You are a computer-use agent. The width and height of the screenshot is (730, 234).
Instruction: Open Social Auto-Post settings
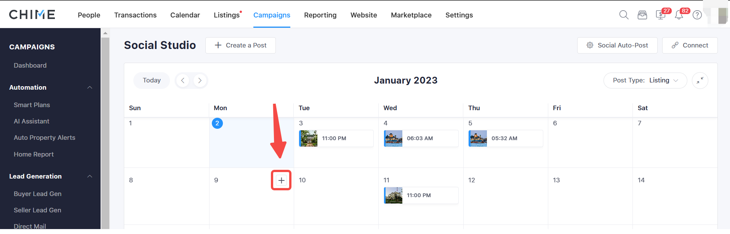coord(617,45)
